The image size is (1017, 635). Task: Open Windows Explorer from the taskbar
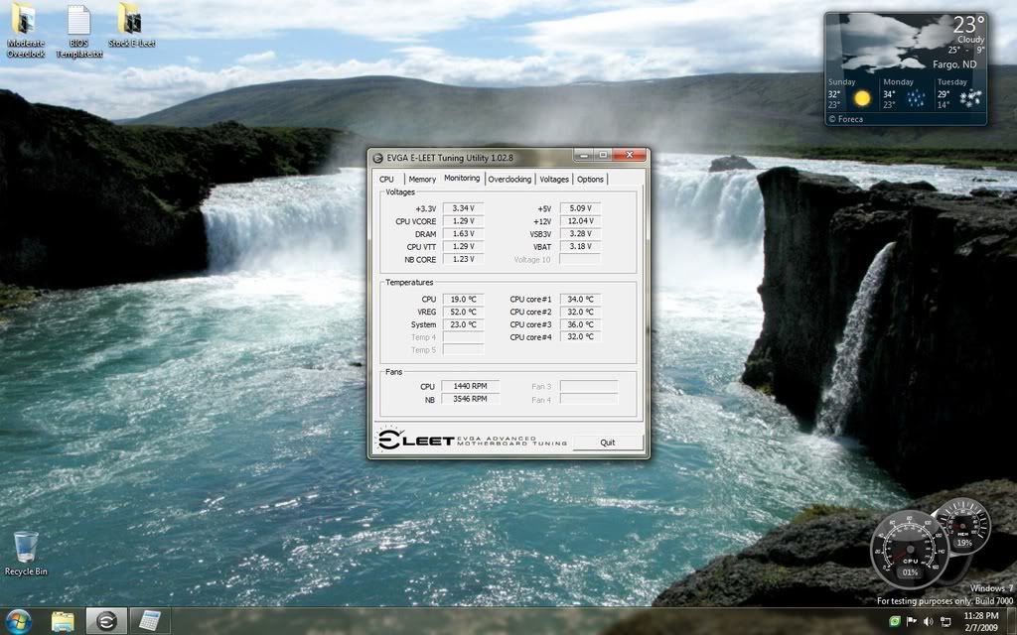[x=63, y=621]
